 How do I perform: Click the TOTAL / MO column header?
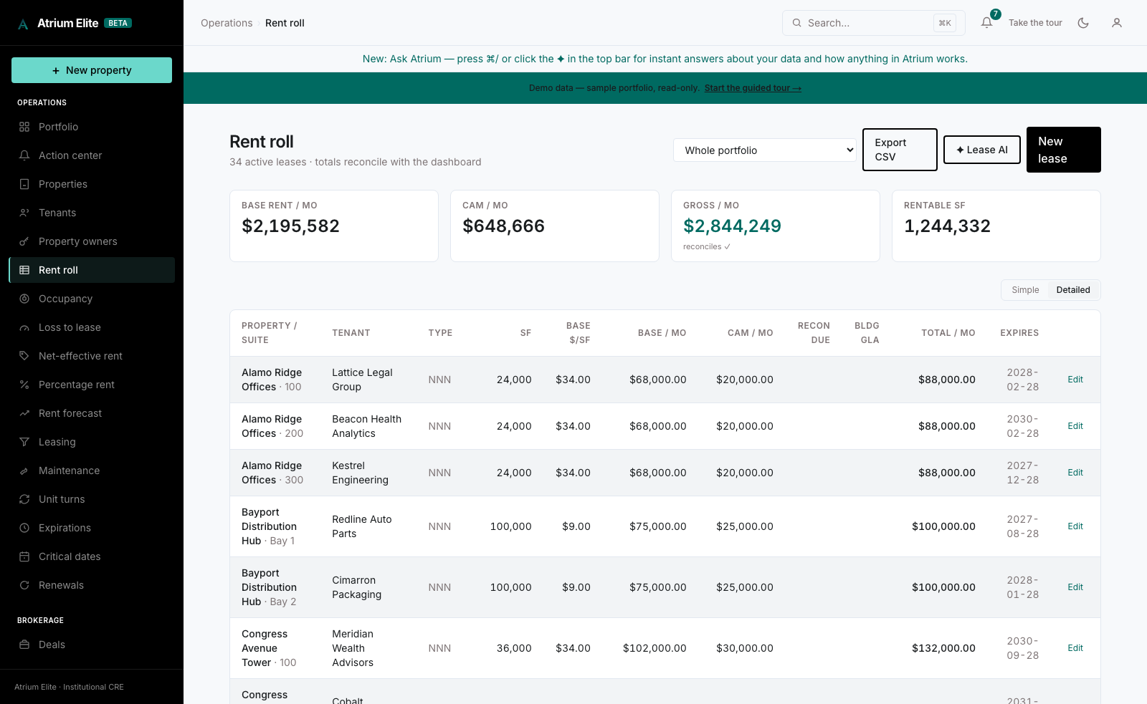pyautogui.click(x=948, y=333)
